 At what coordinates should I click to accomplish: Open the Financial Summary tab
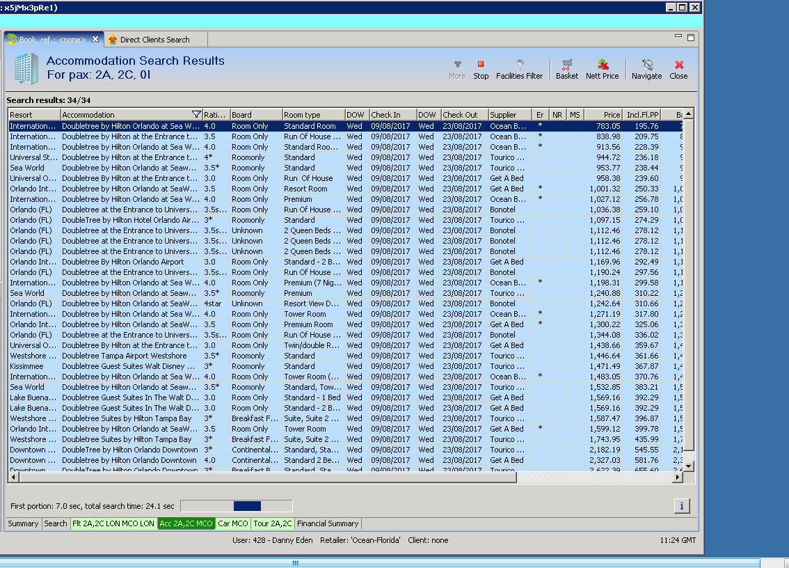(x=328, y=523)
